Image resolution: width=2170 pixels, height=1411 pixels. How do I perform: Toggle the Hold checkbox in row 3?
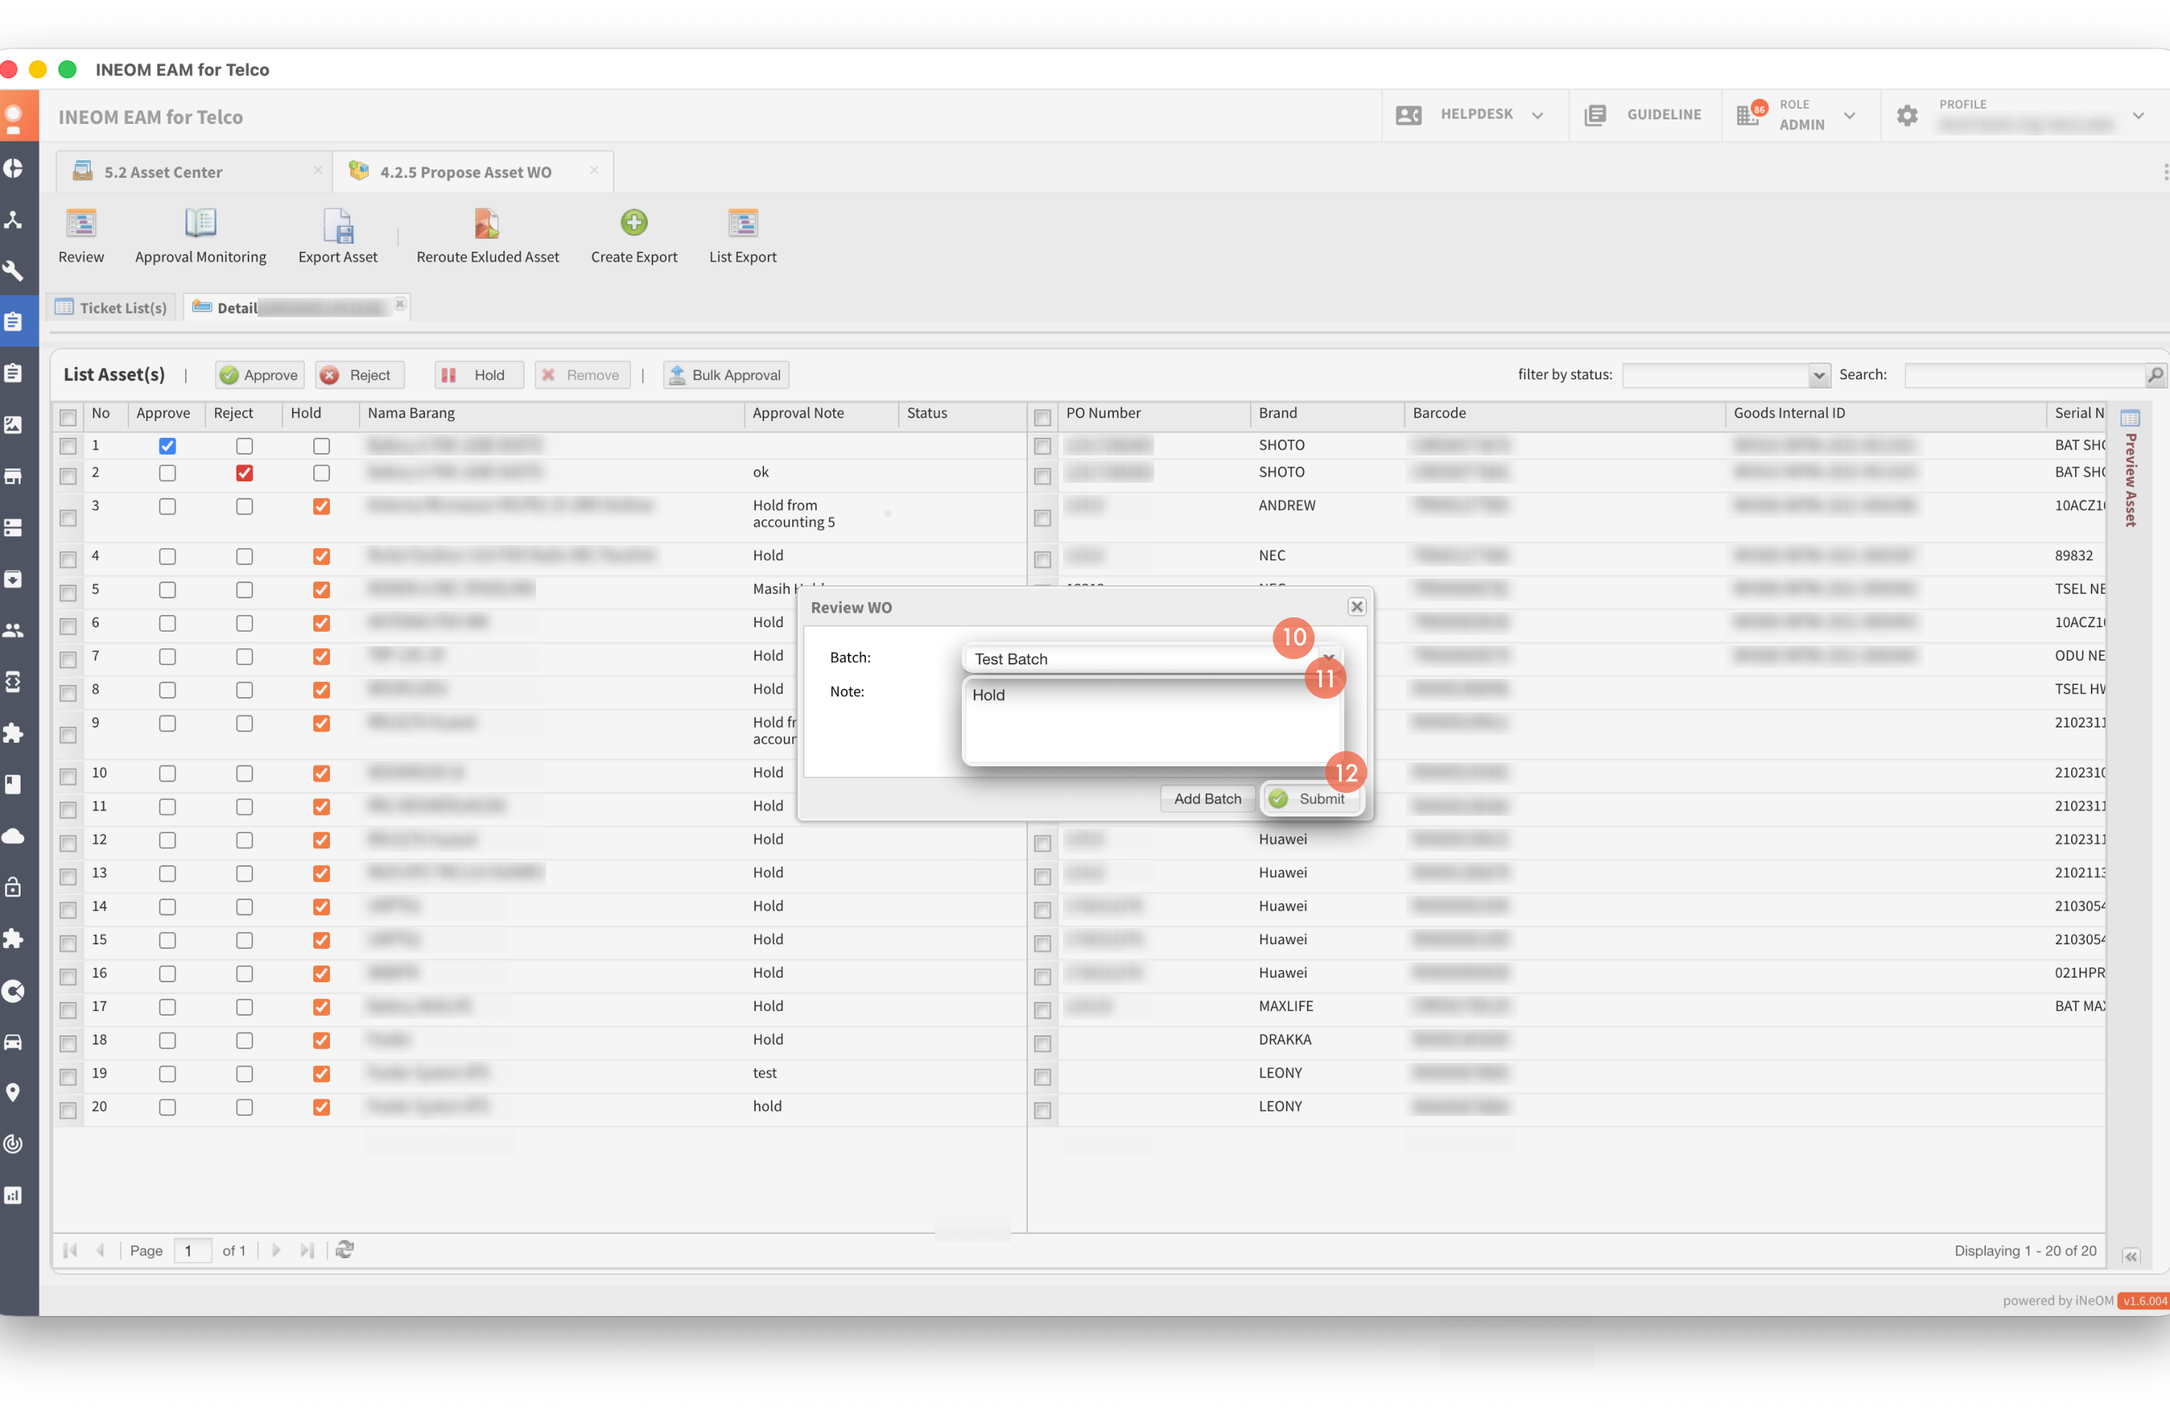321,507
